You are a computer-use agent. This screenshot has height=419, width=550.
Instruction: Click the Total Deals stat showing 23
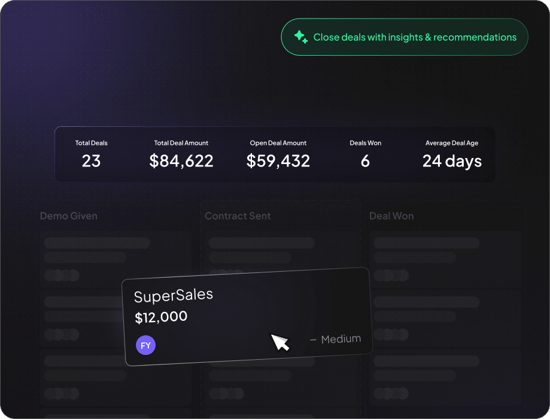tap(92, 160)
